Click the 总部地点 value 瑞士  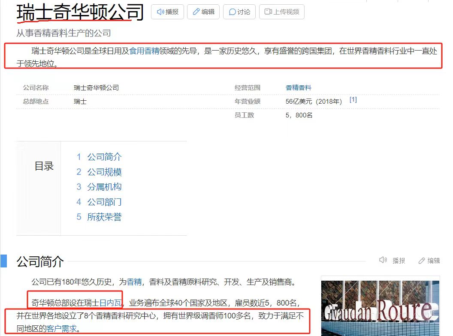(80, 101)
